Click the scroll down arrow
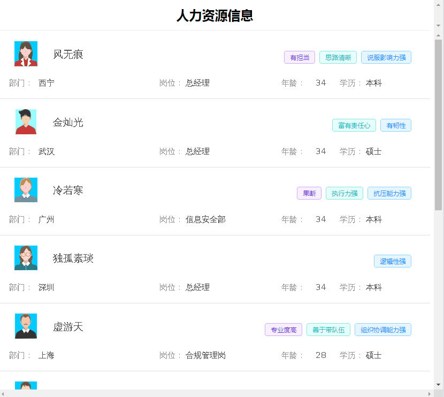 (x=438, y=384)
